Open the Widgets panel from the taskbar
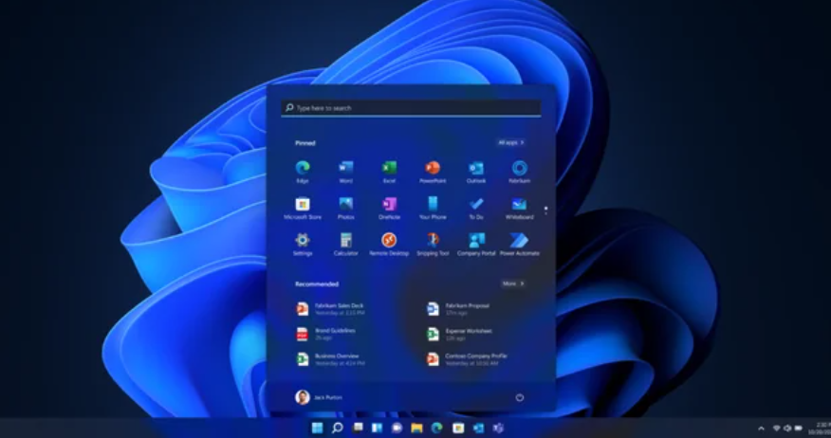The width and height of the screenshot is (831, 438). (377, 428)
